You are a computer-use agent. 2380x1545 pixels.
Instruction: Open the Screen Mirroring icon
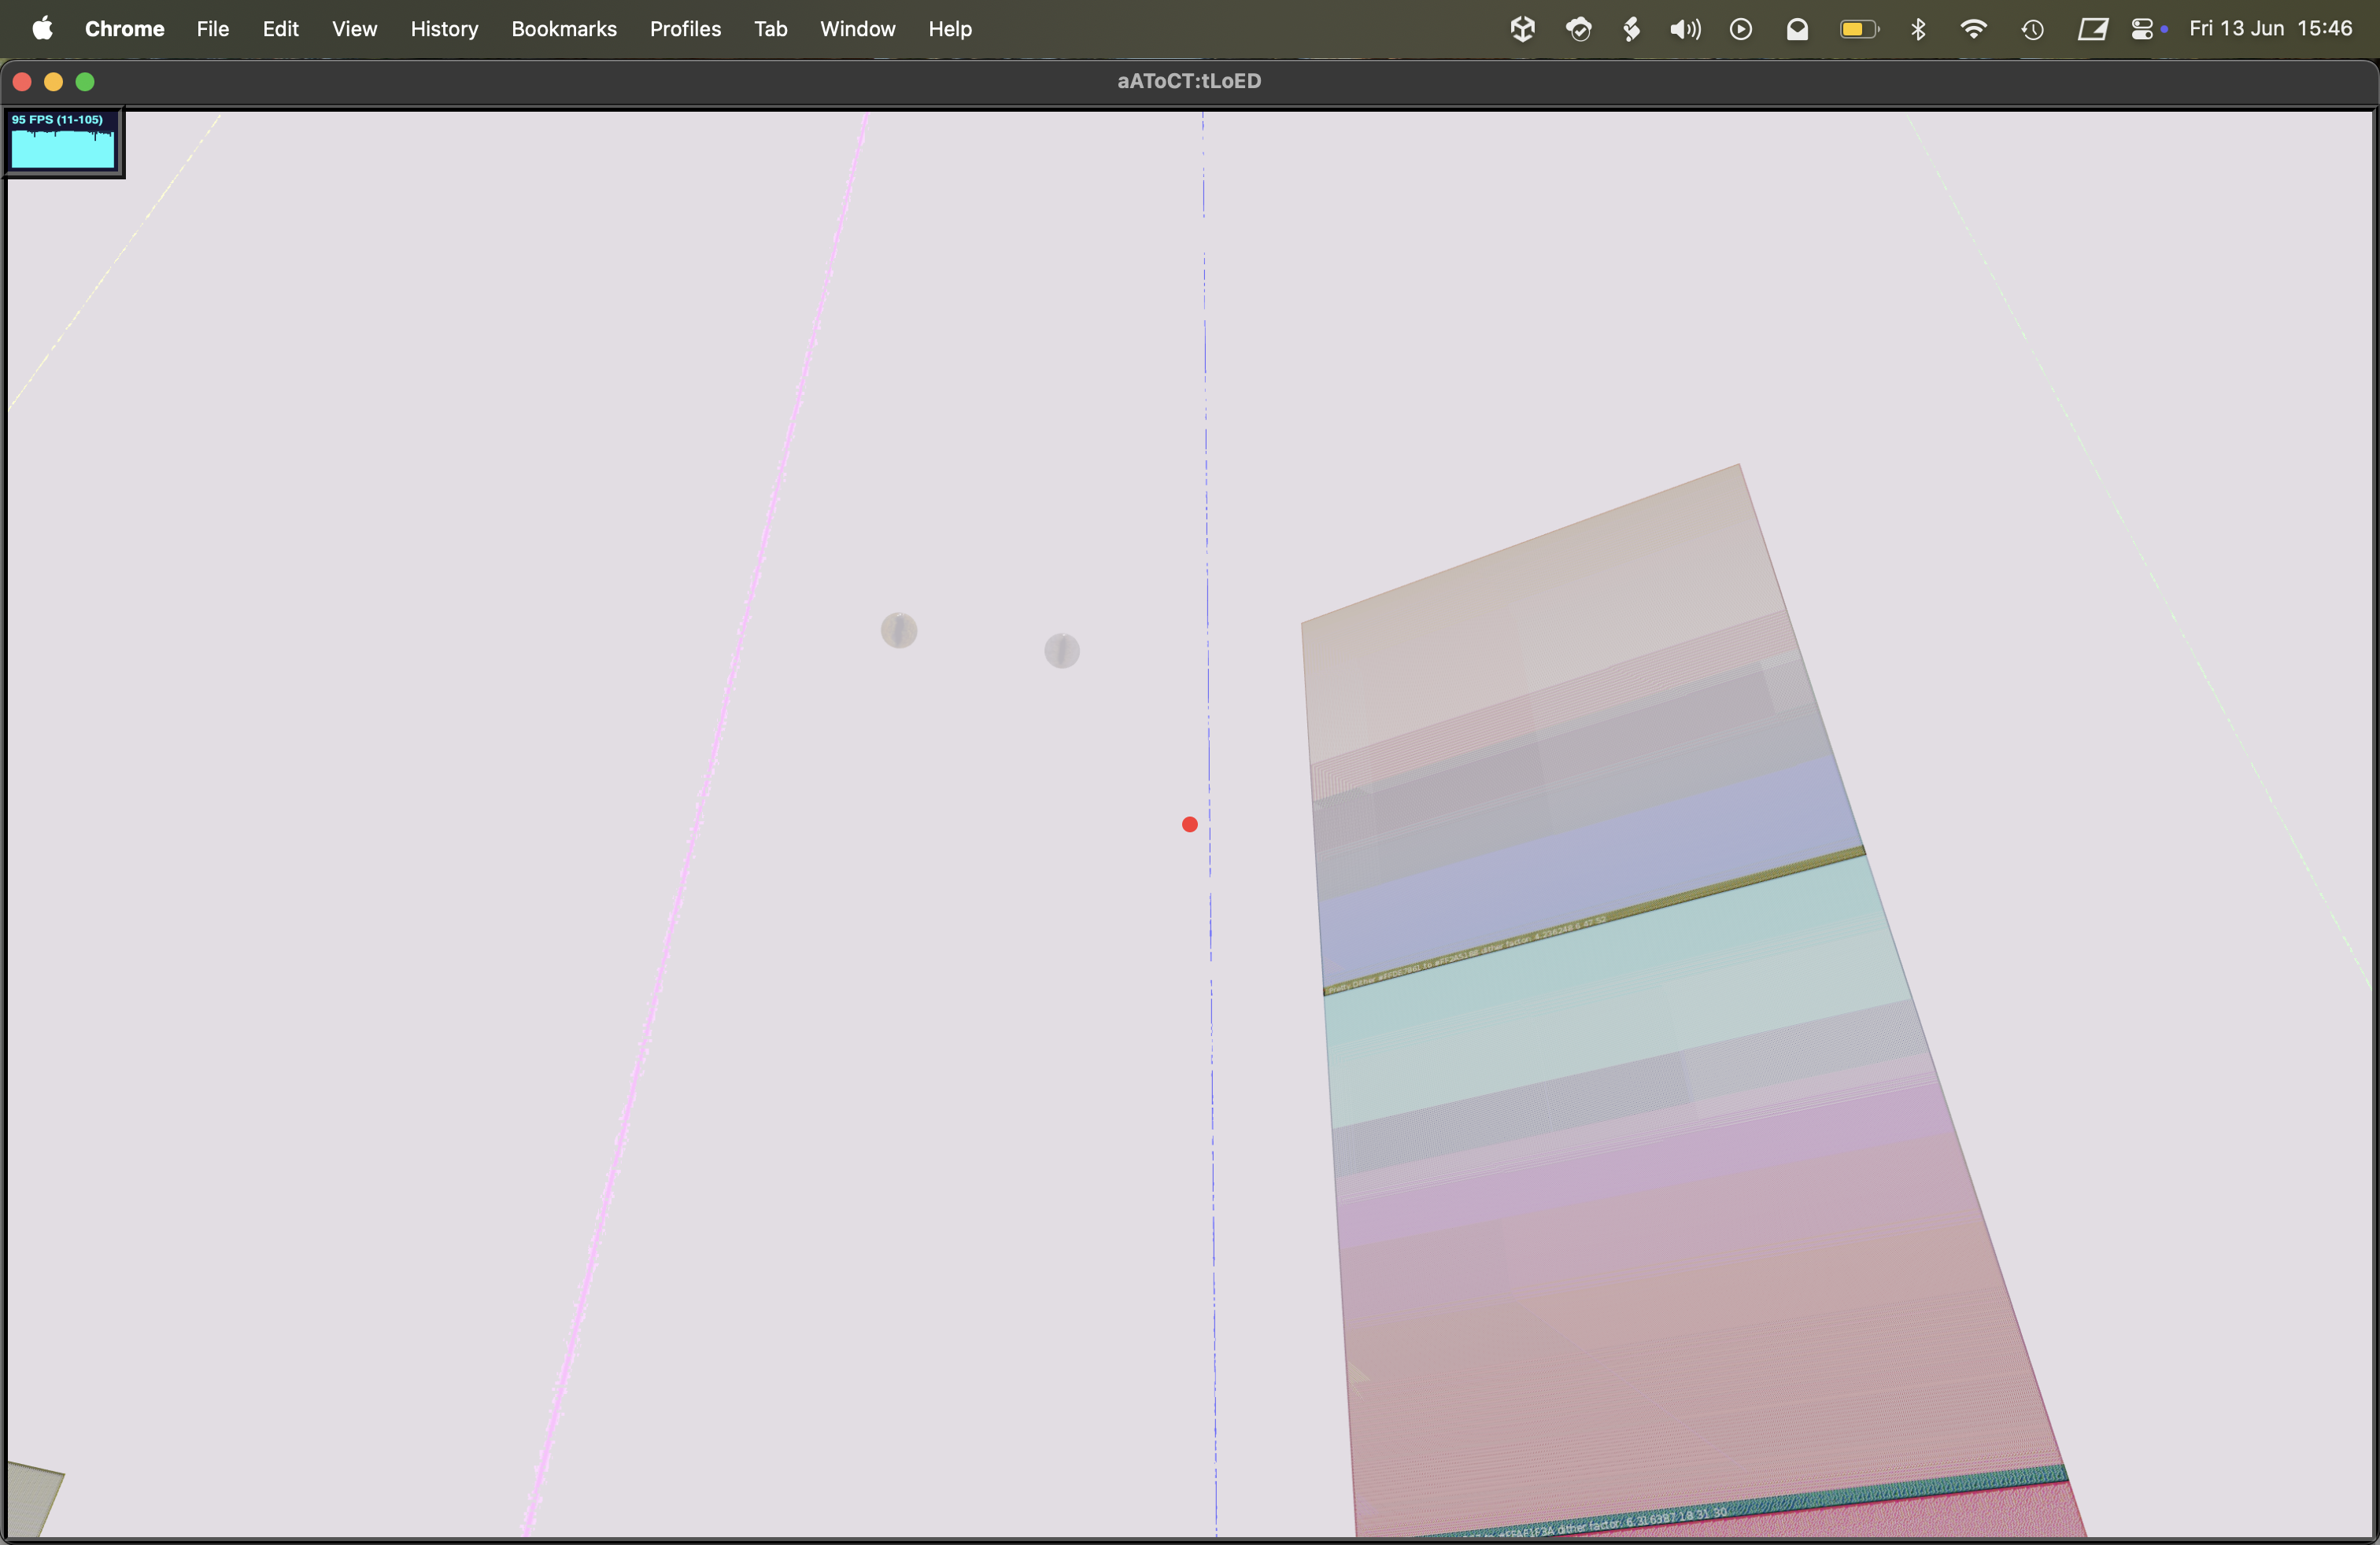click(x=2093, y=28)
